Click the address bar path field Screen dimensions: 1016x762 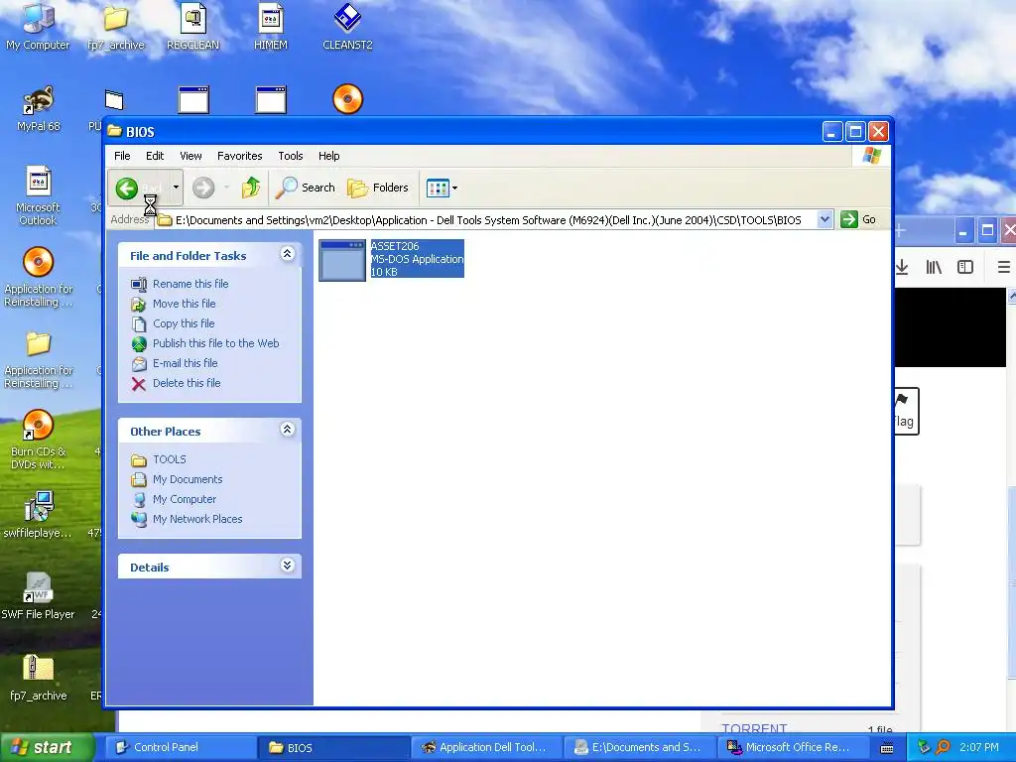point(486,219)
